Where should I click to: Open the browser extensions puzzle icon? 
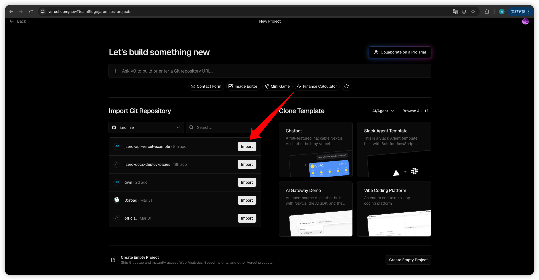coord(487,12)
